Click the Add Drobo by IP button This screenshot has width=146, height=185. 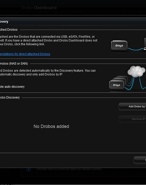point(132,107)
